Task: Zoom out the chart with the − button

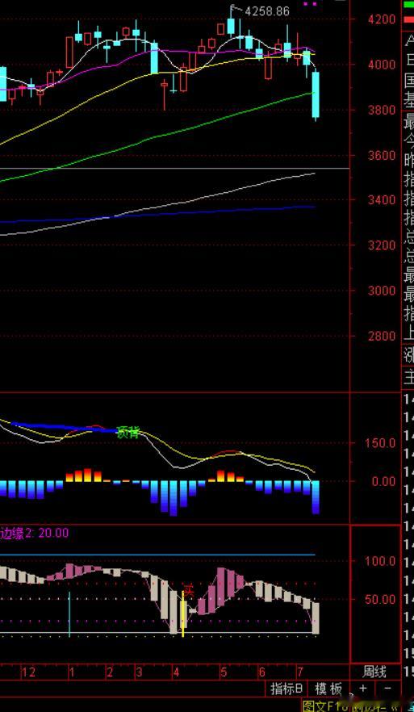Action: [387, 689]
